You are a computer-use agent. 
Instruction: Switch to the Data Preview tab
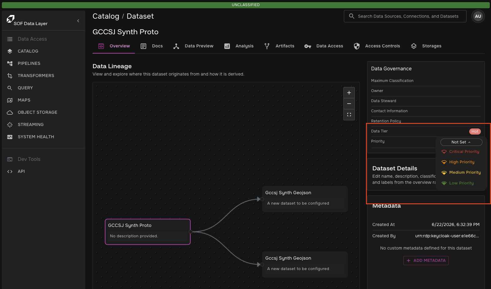[x=193, y=46]
